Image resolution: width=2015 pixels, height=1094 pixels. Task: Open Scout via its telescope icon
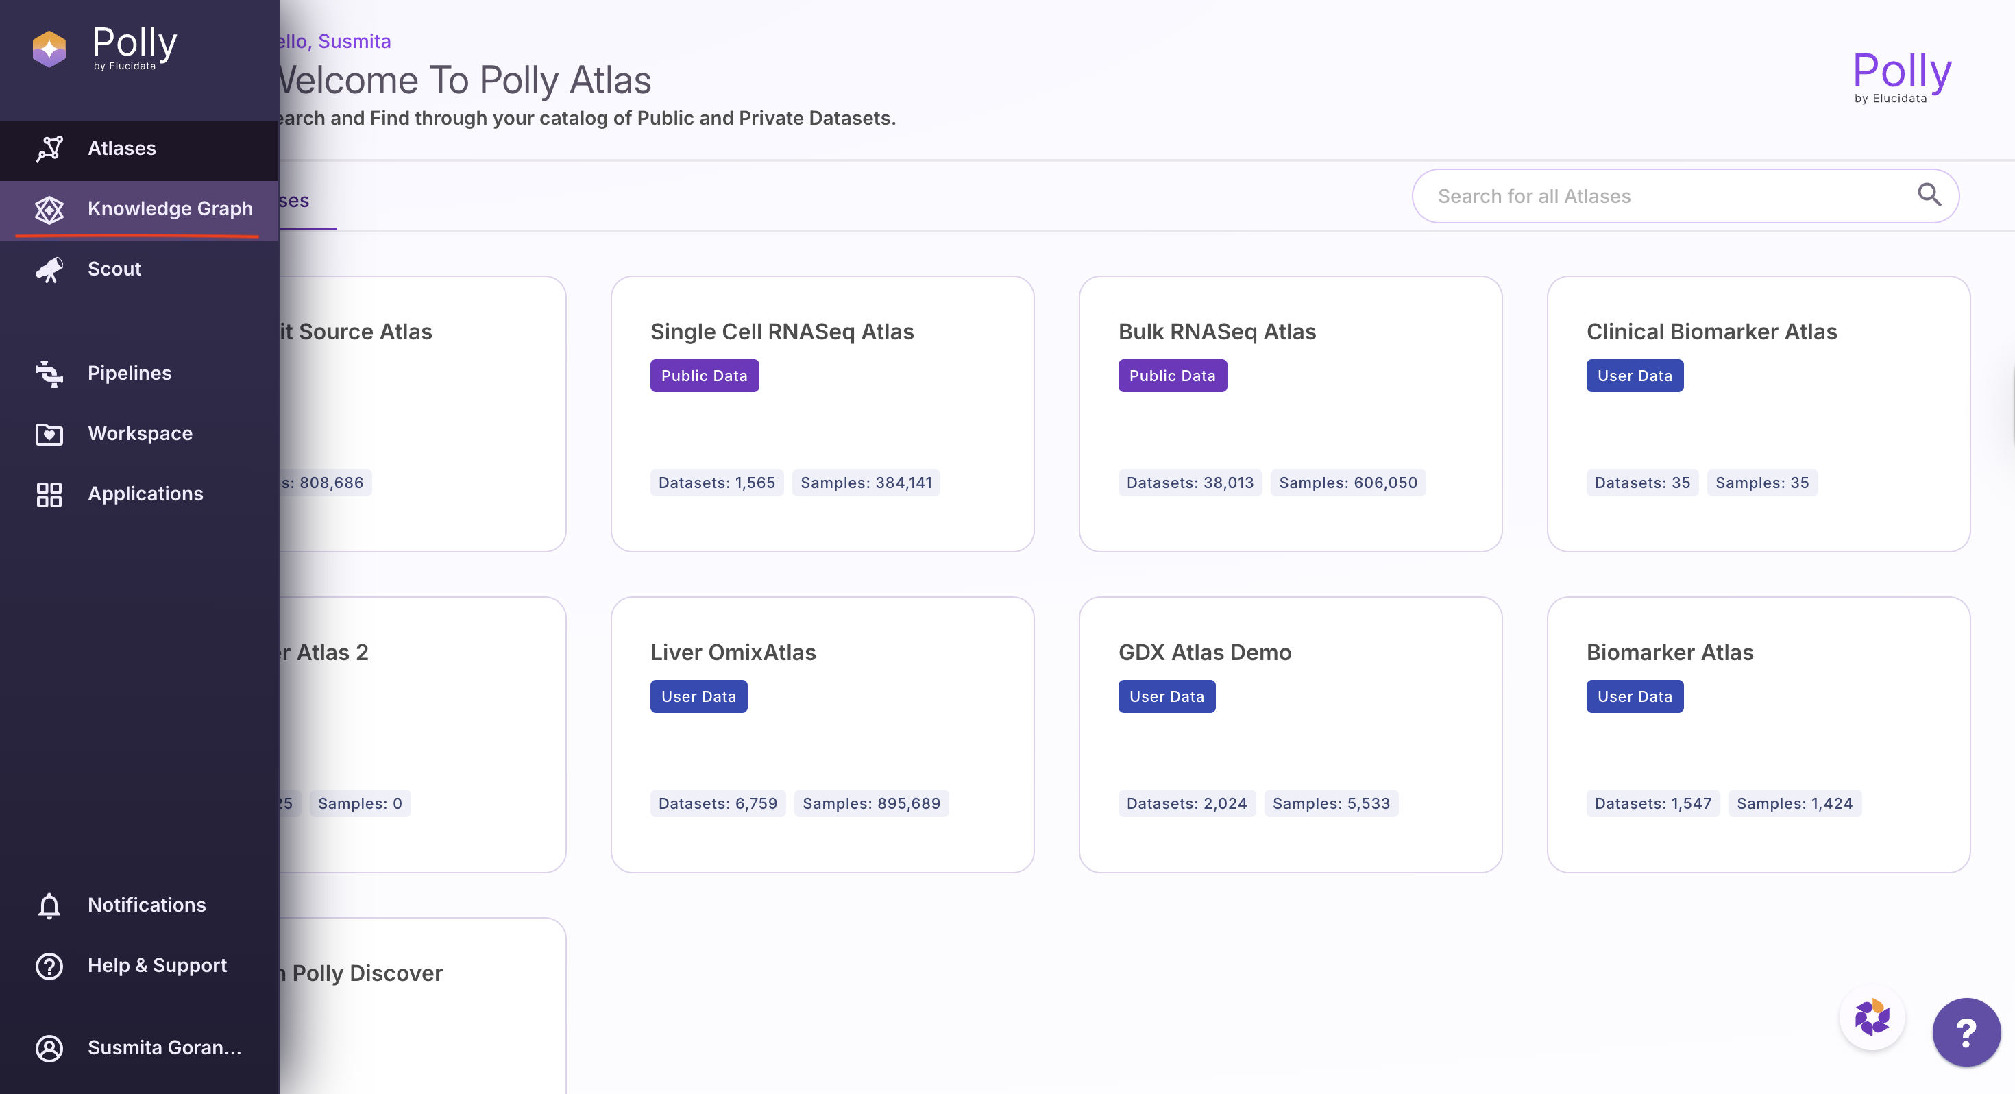coord(49,269)
